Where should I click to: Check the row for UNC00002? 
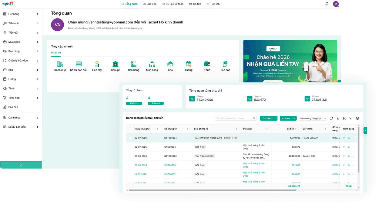tap(130, 174)
